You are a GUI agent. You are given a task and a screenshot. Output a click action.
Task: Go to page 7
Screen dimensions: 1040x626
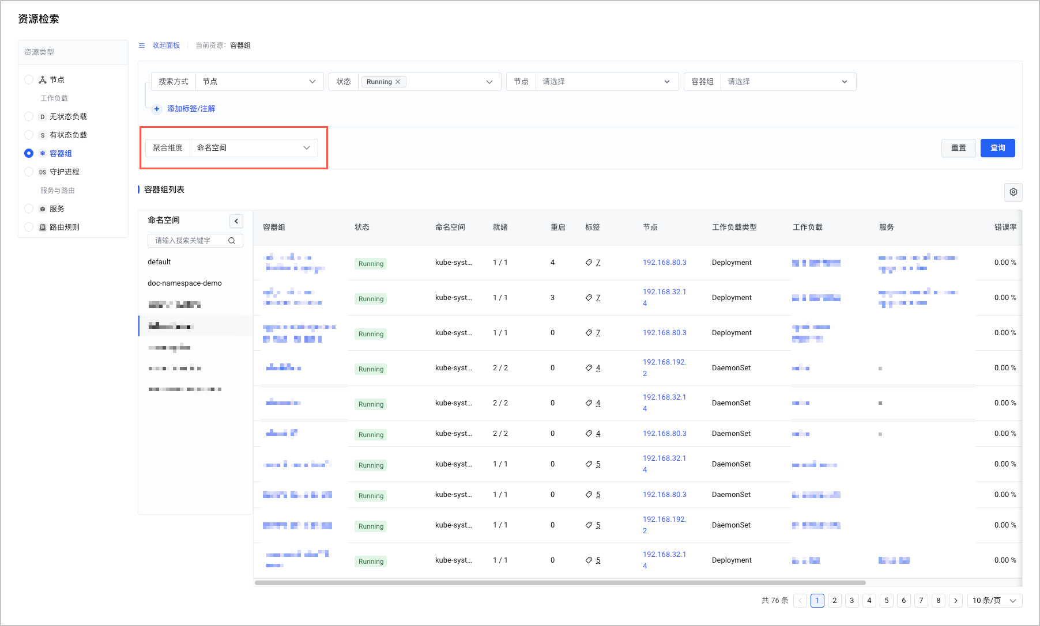[x=921, y=601]
